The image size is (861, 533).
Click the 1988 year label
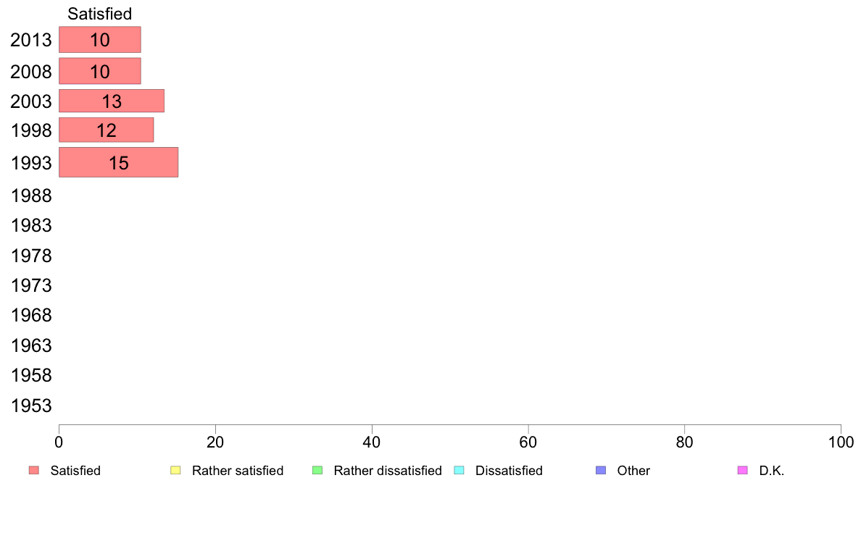[x=31, y=196]
